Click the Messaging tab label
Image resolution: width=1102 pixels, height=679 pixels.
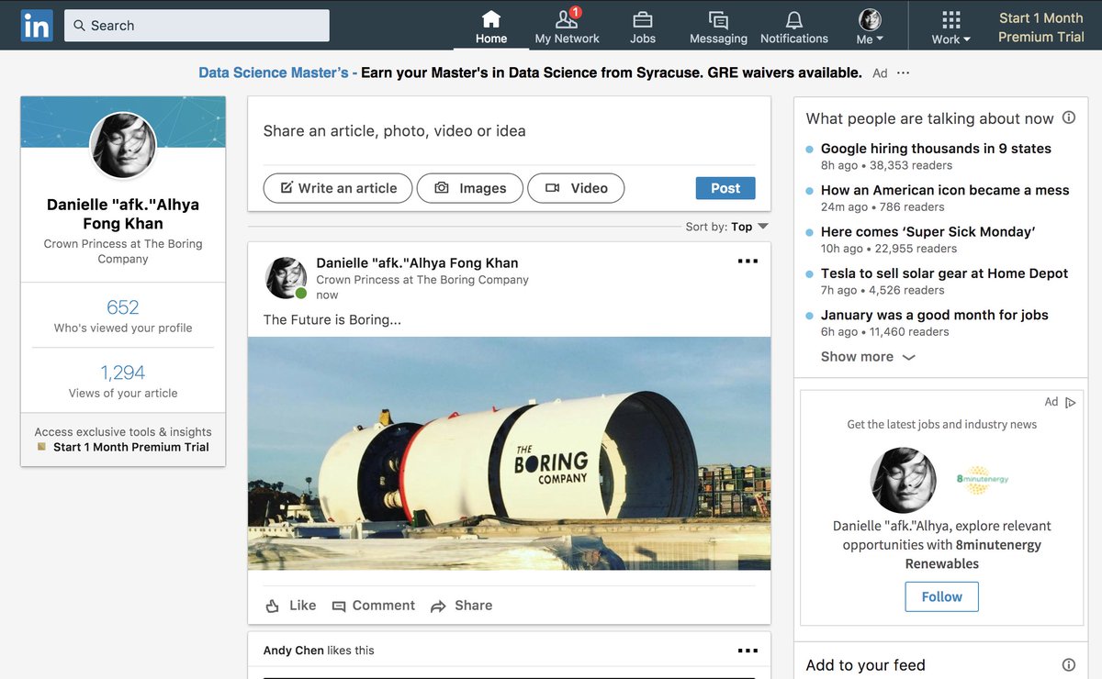point(718,39)
